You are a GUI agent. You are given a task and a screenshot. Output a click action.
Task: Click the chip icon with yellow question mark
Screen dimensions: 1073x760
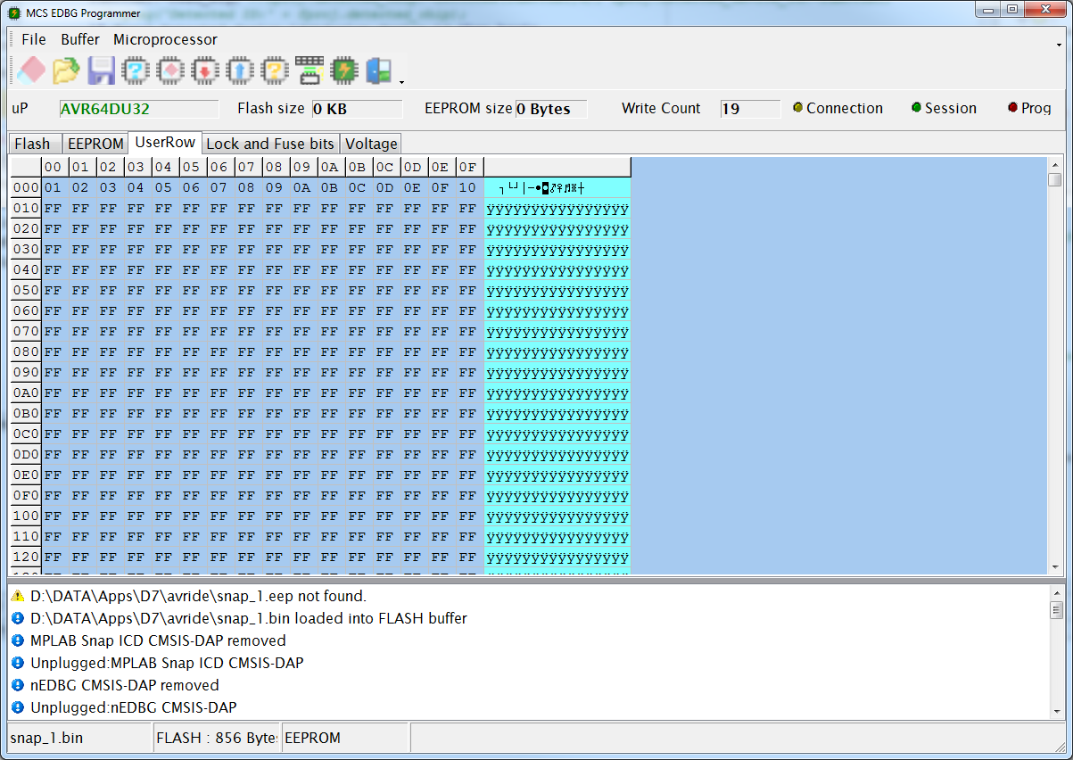[275, 70]
